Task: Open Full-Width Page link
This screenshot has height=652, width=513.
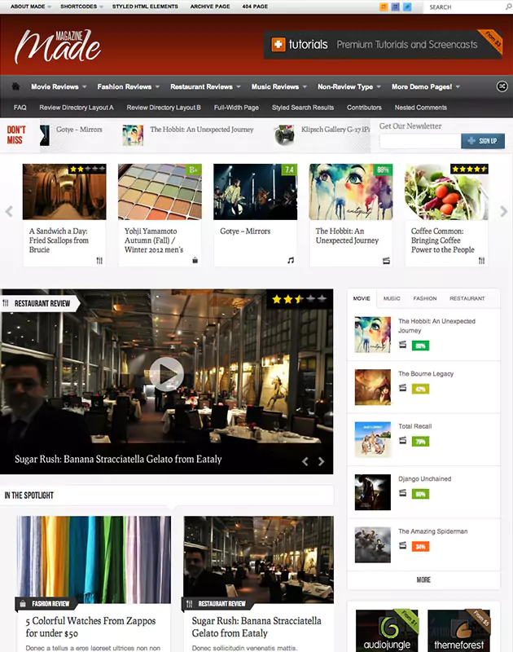Action: [236, 108]
